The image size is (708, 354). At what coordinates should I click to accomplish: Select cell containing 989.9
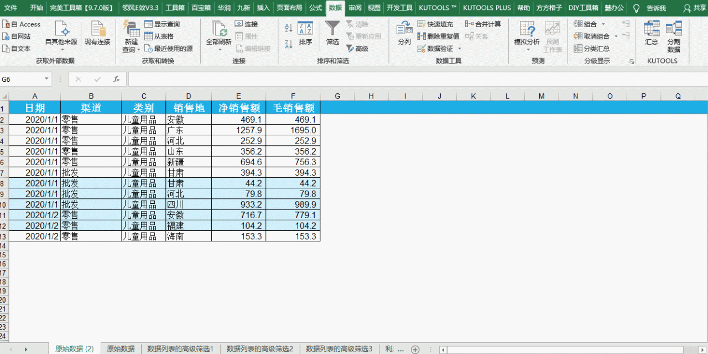pos(293,204)
